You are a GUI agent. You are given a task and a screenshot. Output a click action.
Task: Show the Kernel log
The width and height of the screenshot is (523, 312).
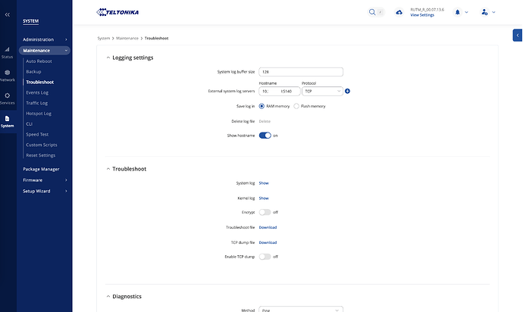pos(264,198)
